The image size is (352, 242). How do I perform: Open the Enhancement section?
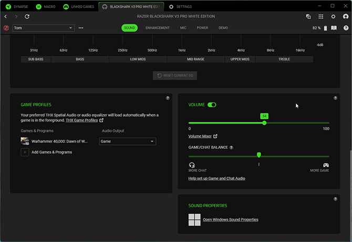pyautogui.click(x=158, y=28)
